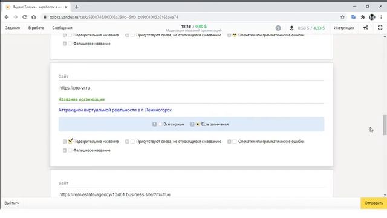Open the "Задания" tab

13,28
